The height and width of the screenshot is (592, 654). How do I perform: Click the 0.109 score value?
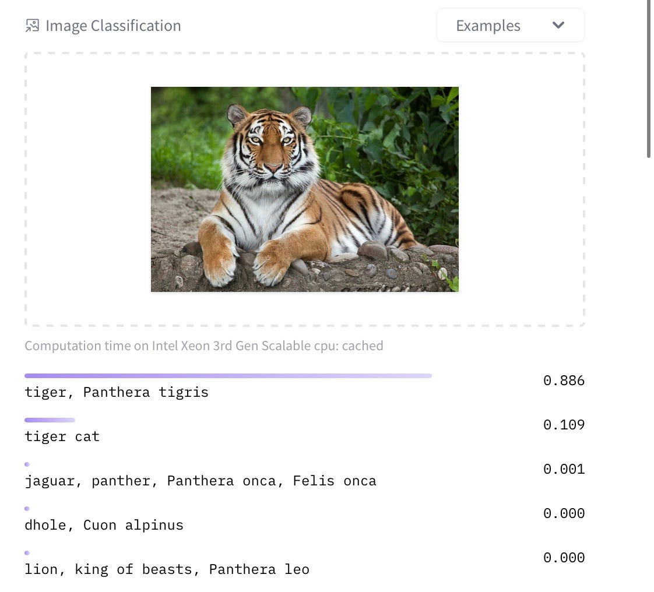564,425
